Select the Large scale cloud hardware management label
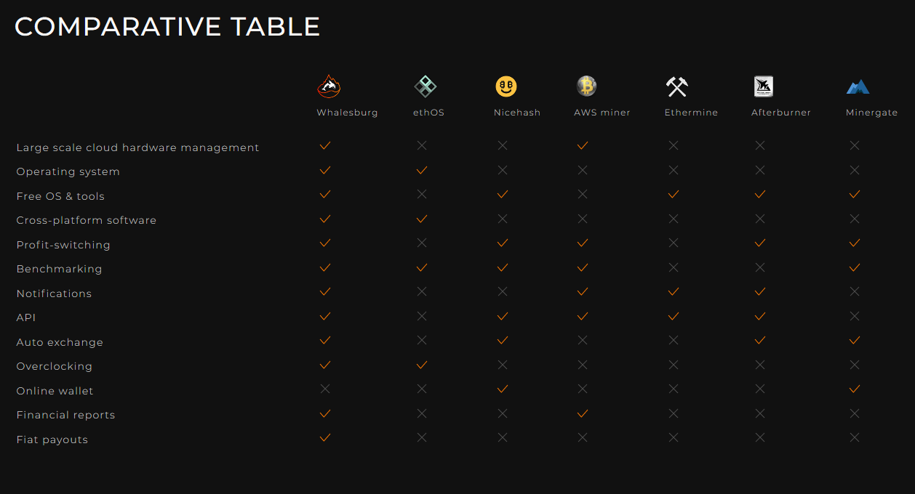The height and width of the screenshot is (494, 915). (137, 147)
